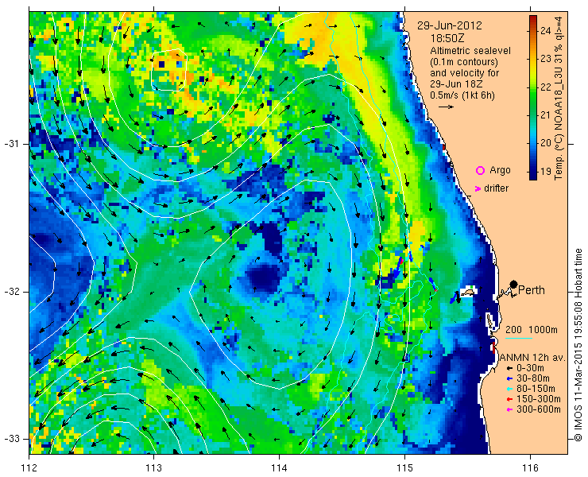Select the date text 29-Jun-2012

450,25
